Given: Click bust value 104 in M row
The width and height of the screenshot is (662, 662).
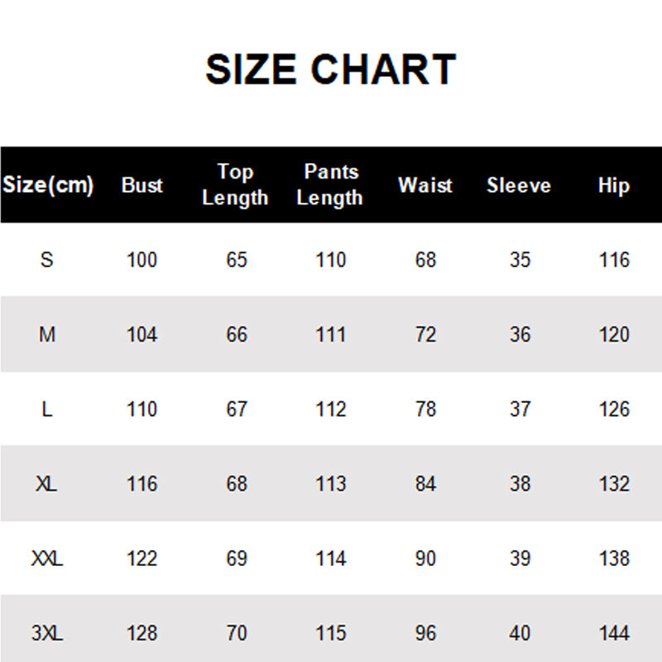Looking at the screenshot, I should 142,334.
